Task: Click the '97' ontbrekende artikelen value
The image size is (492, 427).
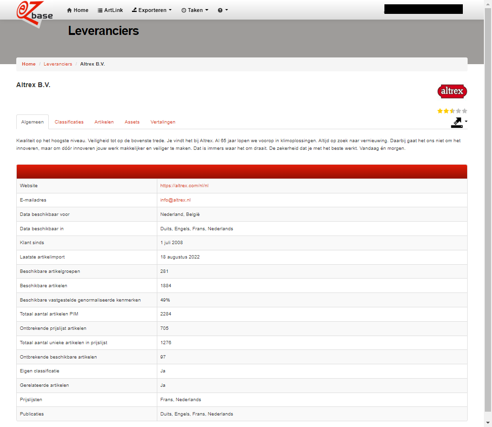Action: click(163, 357)
